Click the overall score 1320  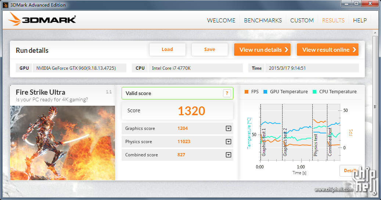[191, 111]
